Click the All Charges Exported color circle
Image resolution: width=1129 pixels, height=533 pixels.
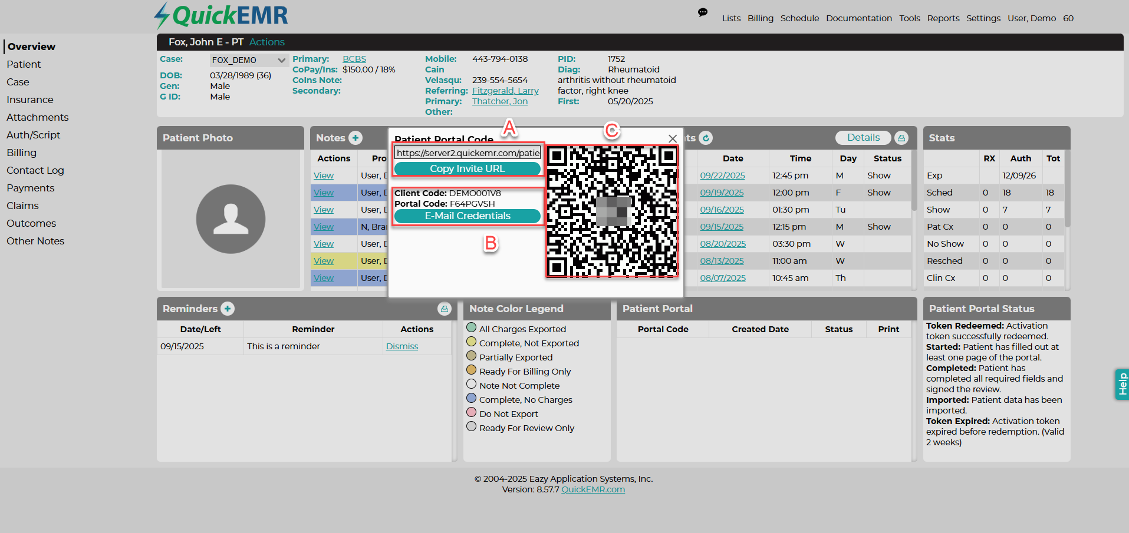471,327
